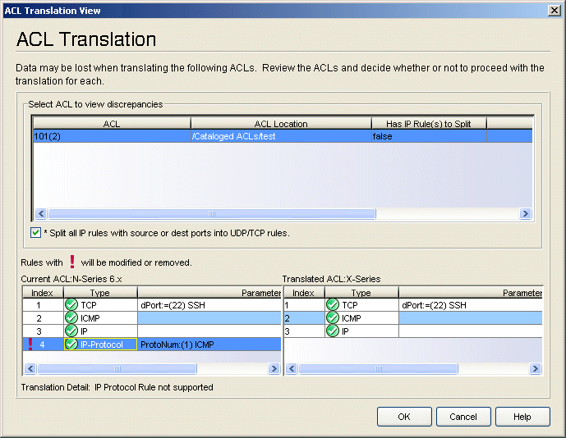Click Type header in Translated ACL table
This screenshot has height=438, width=566.
point(361,293)
